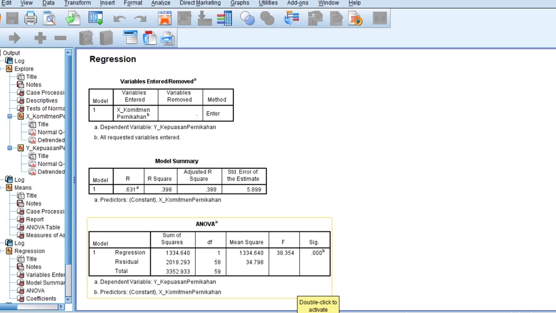Viewport: 556px width, 313px height.
Task: Click the Expand plus icon
Action: (x=40, y=38)
